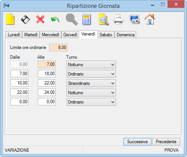Switch to the Lunedì tab
This screenshot has height=157, width=187.
(14, 35)
